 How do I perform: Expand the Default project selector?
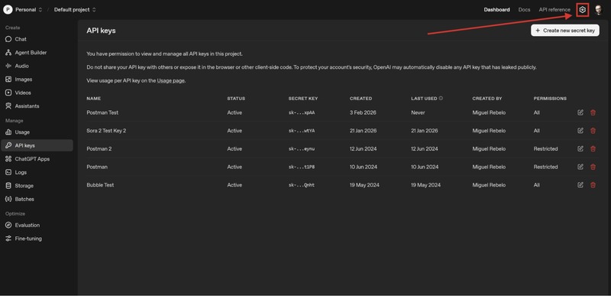coord(75,9)
